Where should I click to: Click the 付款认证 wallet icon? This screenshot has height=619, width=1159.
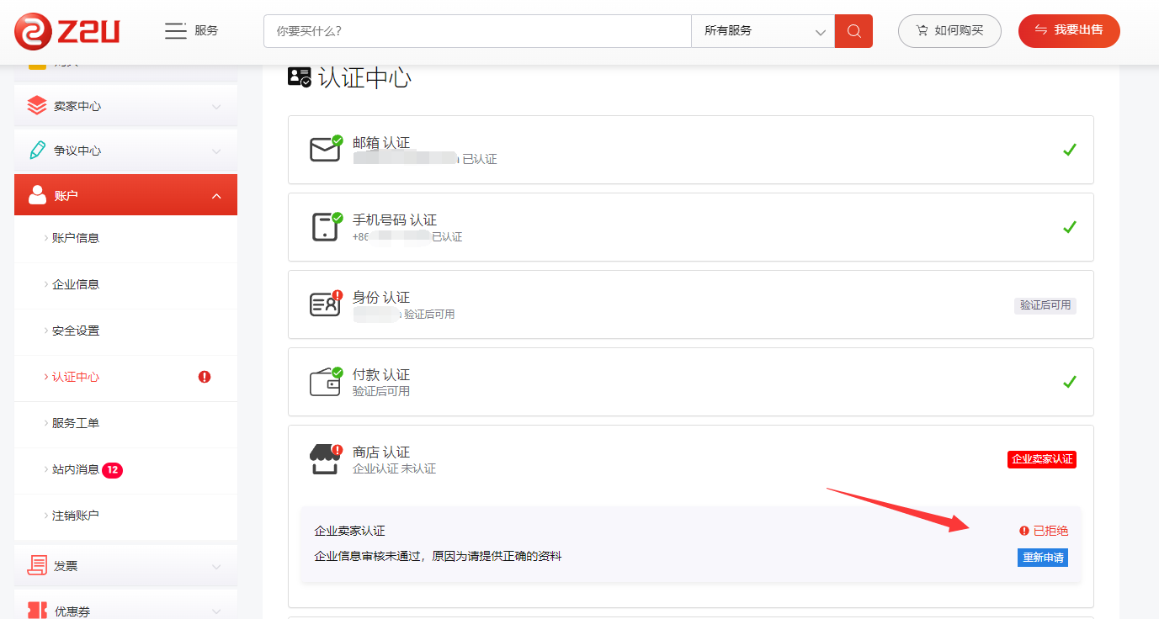point(325,382)
